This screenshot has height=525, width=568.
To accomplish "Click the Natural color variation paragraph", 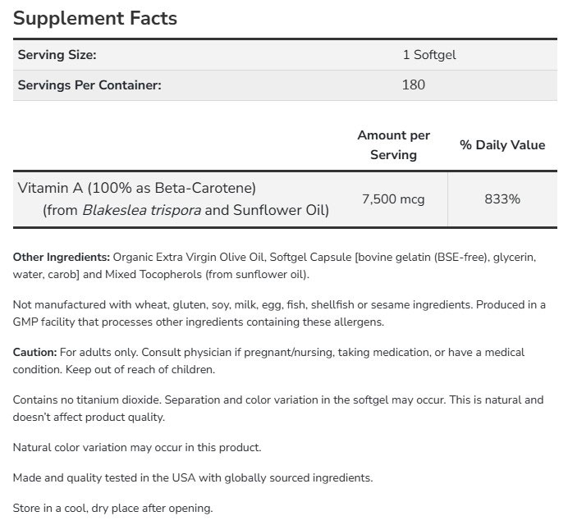I will (137, 447).
